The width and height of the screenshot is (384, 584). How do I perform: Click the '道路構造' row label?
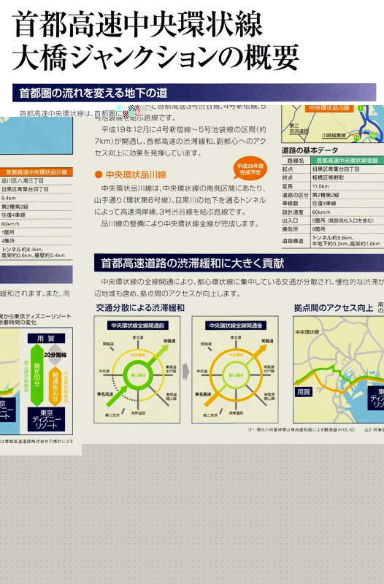pos(293,241)
